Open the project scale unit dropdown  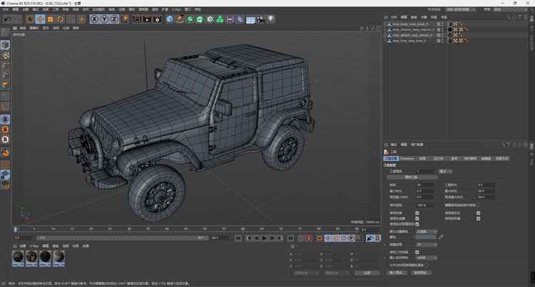pos(445,171)
